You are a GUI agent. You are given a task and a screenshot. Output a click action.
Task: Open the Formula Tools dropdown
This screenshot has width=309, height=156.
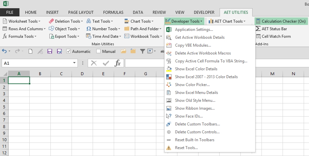(19, 36)
